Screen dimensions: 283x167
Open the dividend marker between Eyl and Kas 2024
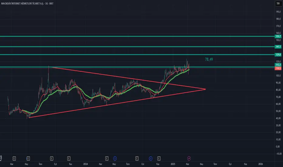coord(151,158)
